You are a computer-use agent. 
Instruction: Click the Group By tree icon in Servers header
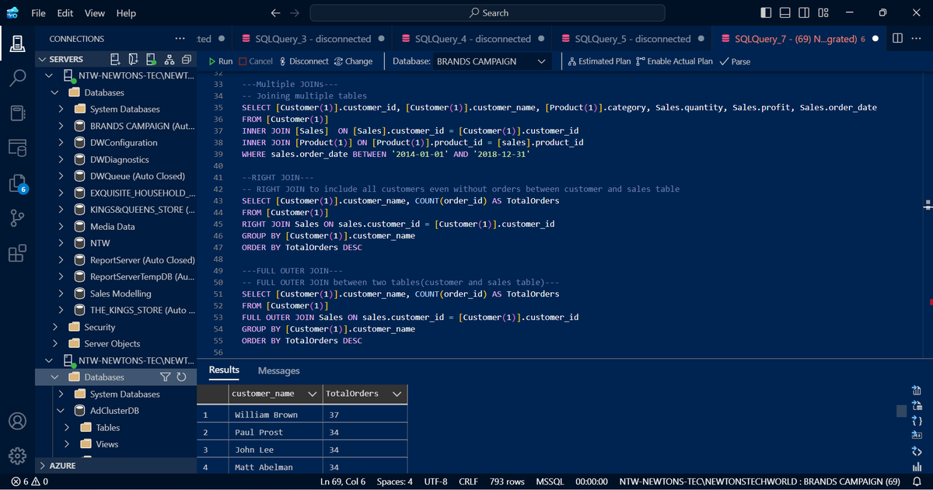[x=169, y=59]
